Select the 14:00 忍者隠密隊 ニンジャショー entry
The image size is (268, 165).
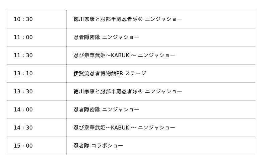pos(106,110)
